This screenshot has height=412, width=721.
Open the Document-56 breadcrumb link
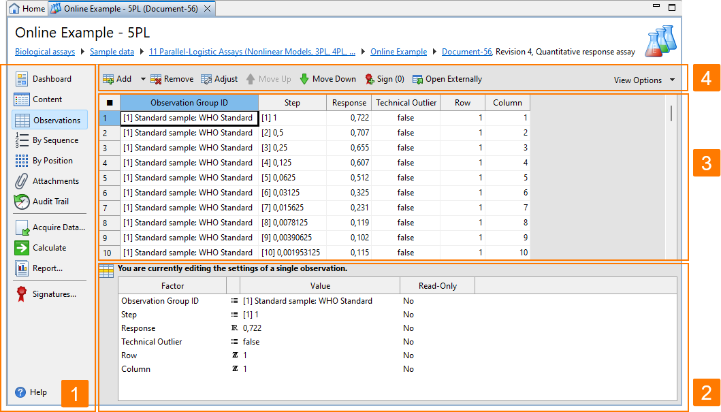click(x=467, y=52)
